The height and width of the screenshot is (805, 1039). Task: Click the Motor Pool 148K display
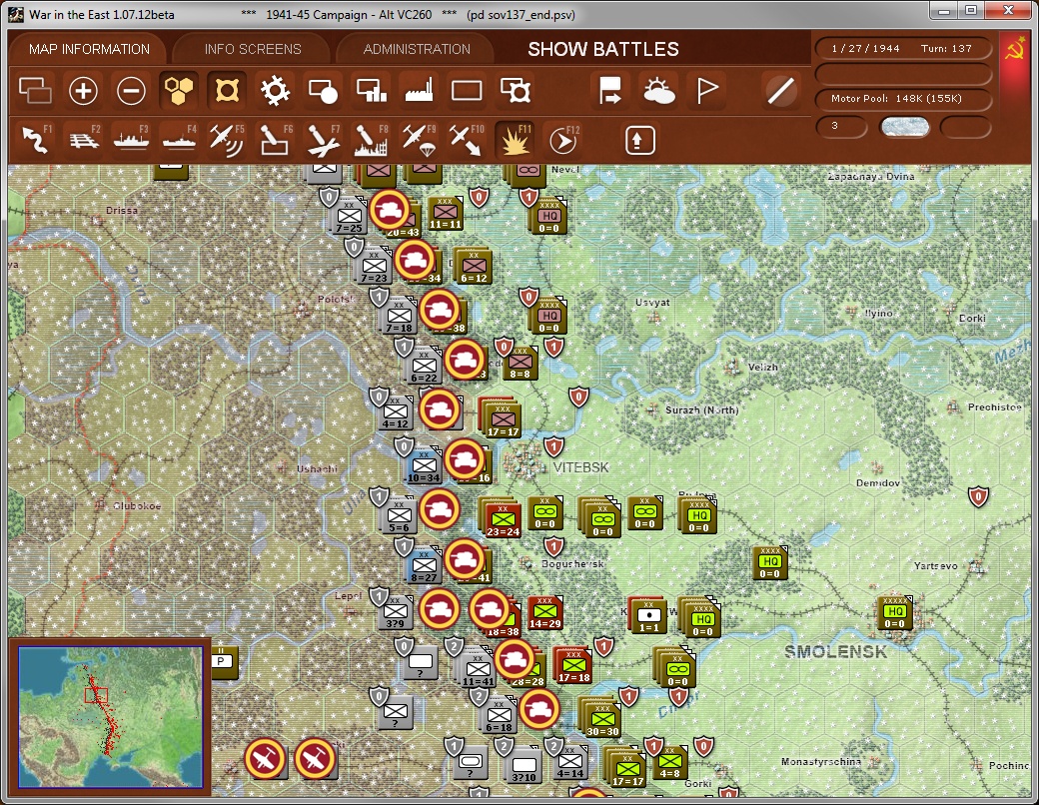point(902,99)
